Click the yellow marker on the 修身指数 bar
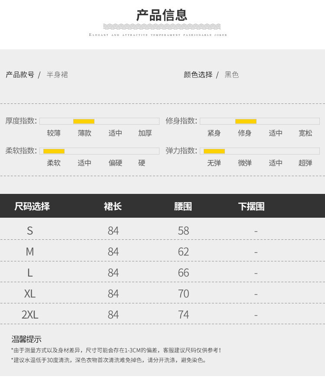Viewport: 325px width, 380px height. pyautogui.click(x=246, y=121)
